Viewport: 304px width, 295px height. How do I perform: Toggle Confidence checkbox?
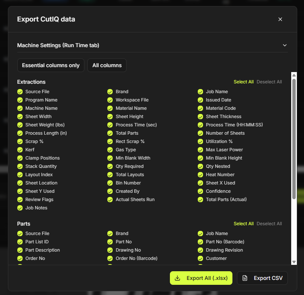pyautogui.click(x=200, y=191)
